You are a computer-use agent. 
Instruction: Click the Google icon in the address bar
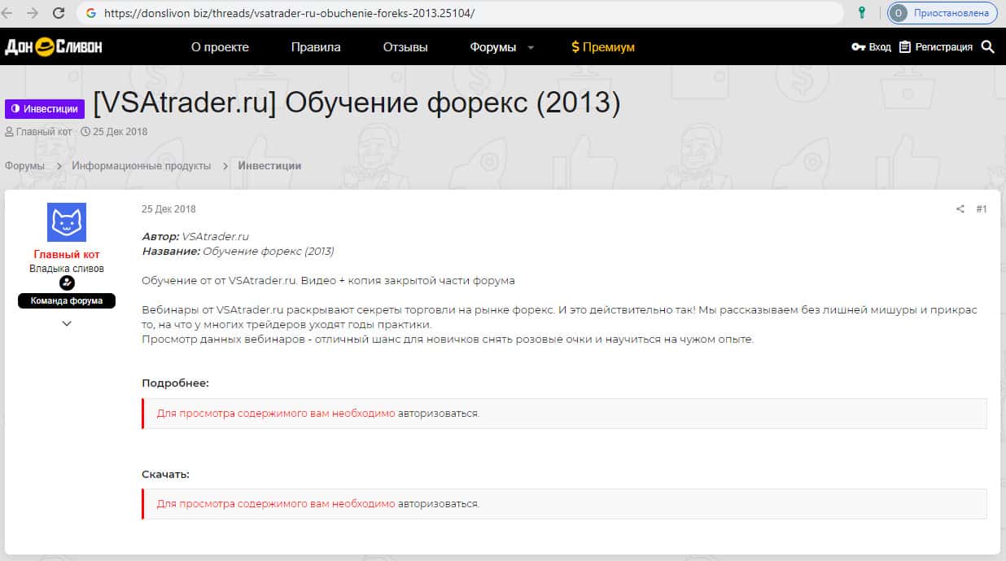(90, 14)
